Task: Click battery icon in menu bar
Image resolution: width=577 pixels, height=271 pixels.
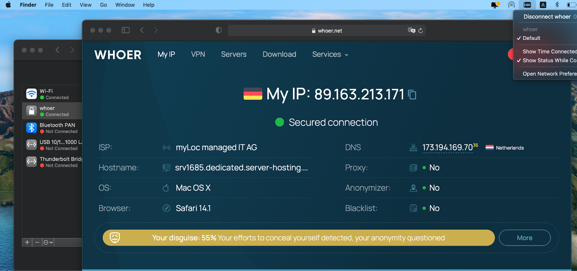Action: pos(572,5)
